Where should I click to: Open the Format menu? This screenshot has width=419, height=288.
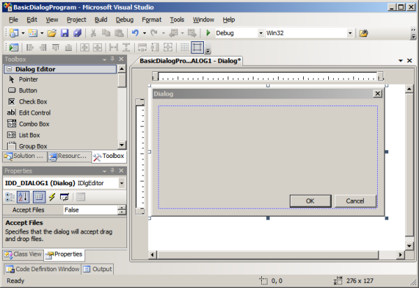click(x=152, y=20)
